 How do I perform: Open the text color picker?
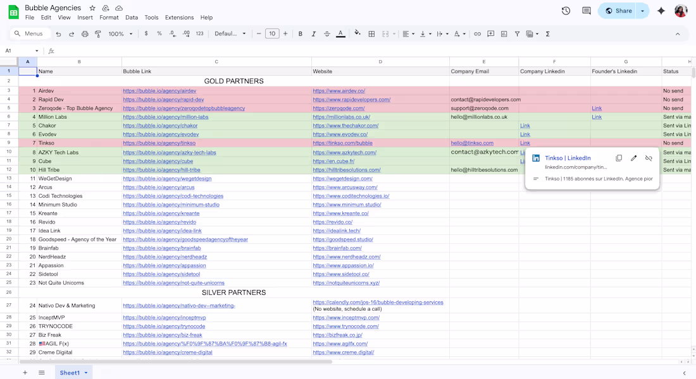click(340, 33)
